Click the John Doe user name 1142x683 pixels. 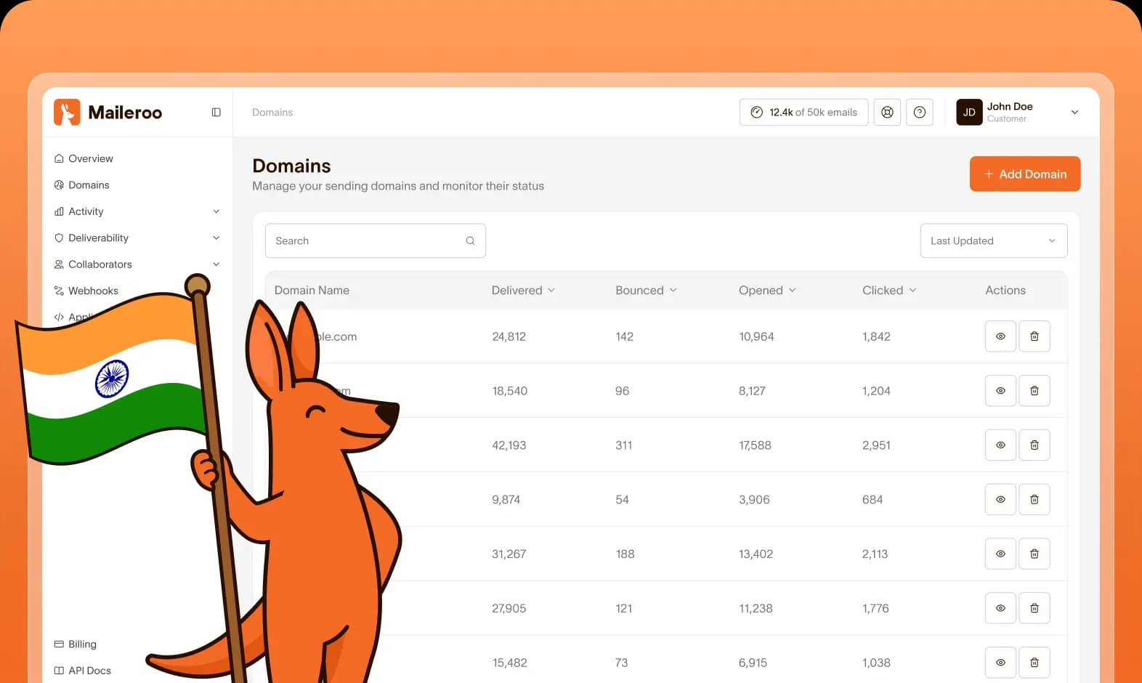tap(1010, 106)
